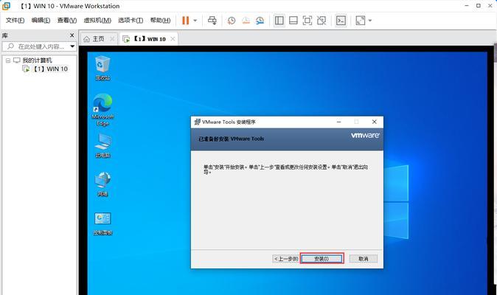Click the Pause virtual machine button

[185, 21]
